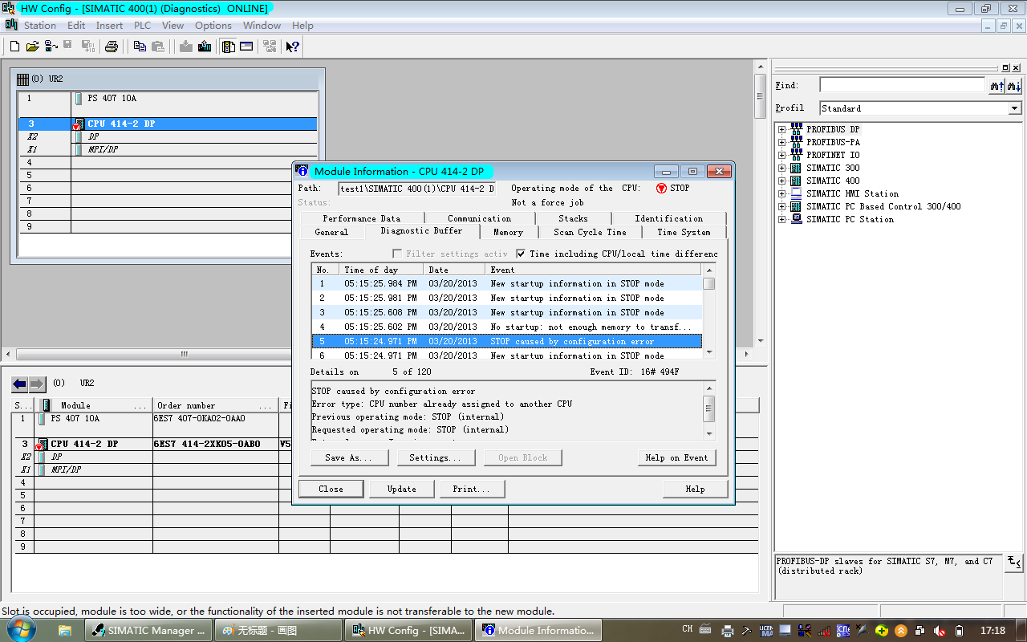
Task: Expand the PROFIBUS DP catalog node
Action: tap(781, 129)
